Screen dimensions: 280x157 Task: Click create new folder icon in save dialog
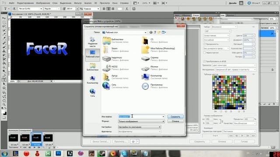(x=159, y=32)
